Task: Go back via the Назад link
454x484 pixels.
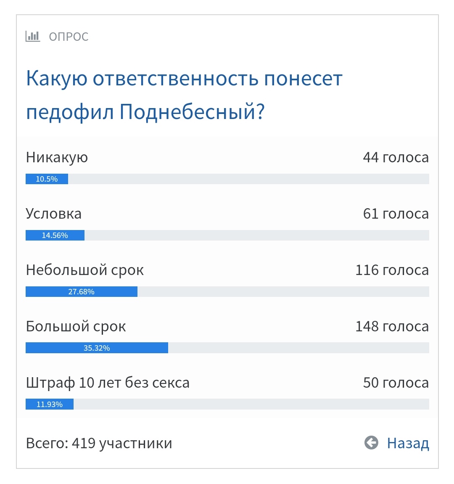Action: [407, 443]
